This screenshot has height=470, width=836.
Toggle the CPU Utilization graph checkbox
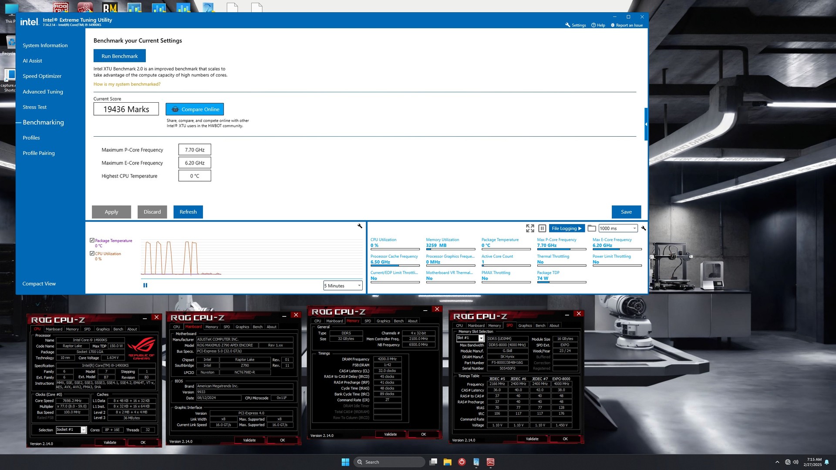[92, 253]
